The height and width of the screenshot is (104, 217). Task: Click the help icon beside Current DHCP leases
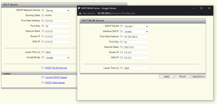click(43, 77)
